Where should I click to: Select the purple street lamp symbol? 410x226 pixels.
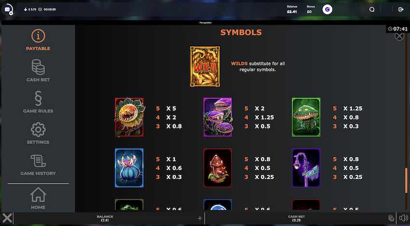(306, 168)
